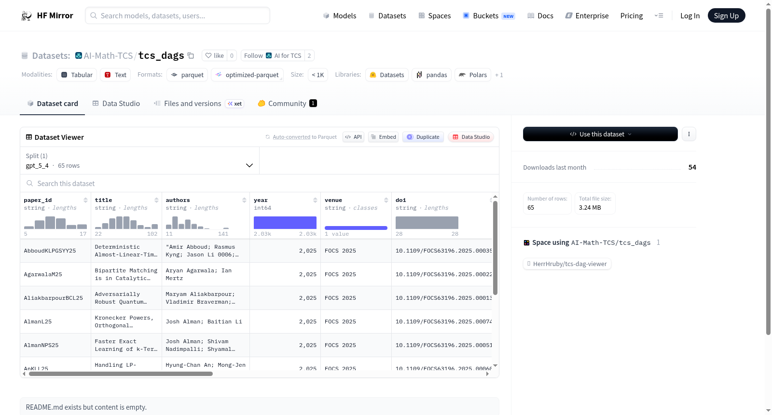
Task: Select the parquet format tag
Action: point(187,75)
